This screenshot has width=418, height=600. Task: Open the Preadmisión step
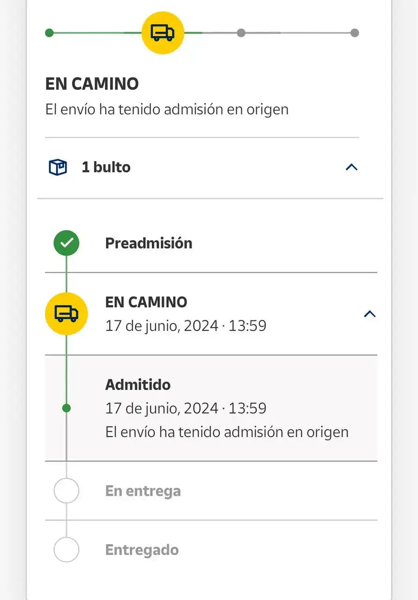[x=149, y=243]
